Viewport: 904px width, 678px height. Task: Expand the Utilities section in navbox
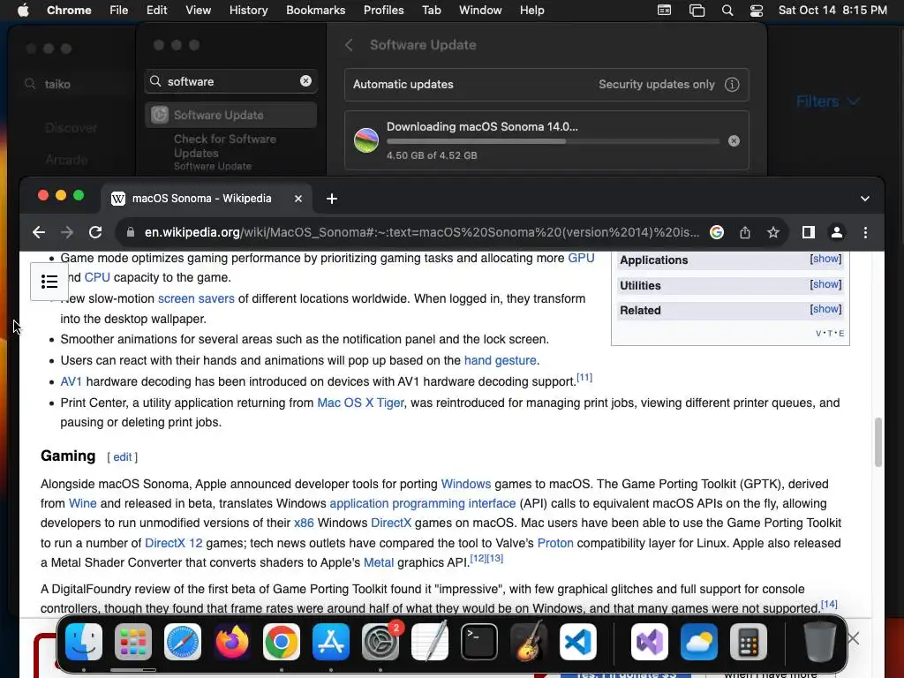pyautogui.click(x=825, y=284)
